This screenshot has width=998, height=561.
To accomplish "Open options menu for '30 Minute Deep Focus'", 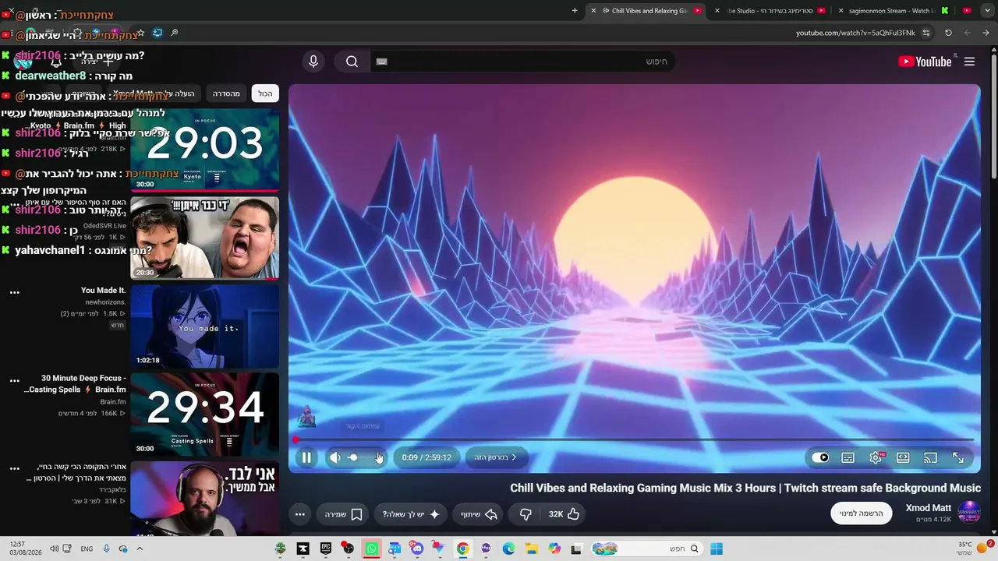I will (14, 380).
